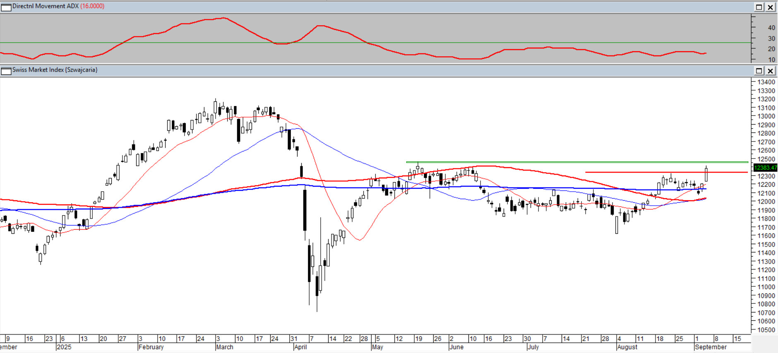Click the February label on the time axis
This screenshot has width=778, height=353.
point(151,347)
